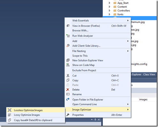This screenshot has height=127, width=158.
Task: Select the Content folder in Solution Explorer
Action: click(122, 7)
